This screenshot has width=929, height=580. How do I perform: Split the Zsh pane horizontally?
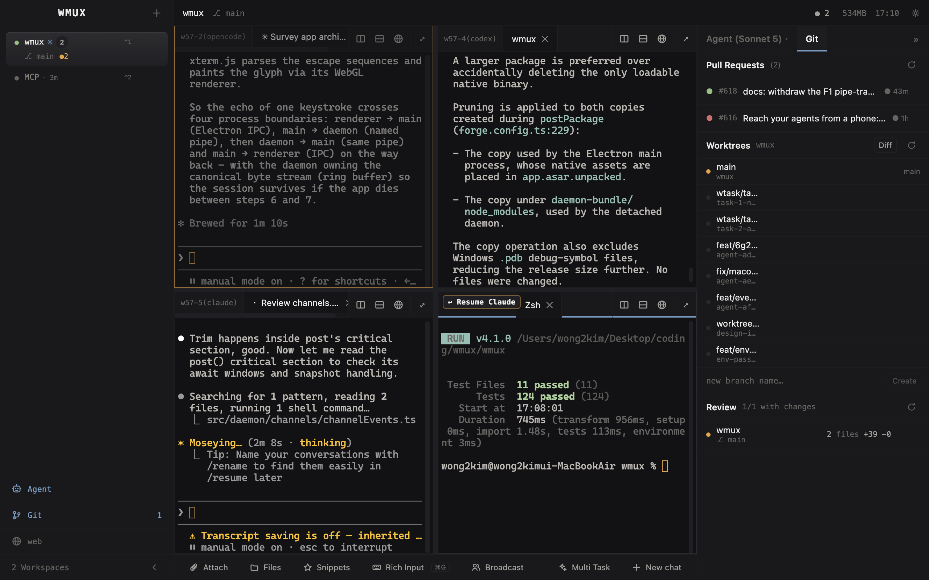643,305
